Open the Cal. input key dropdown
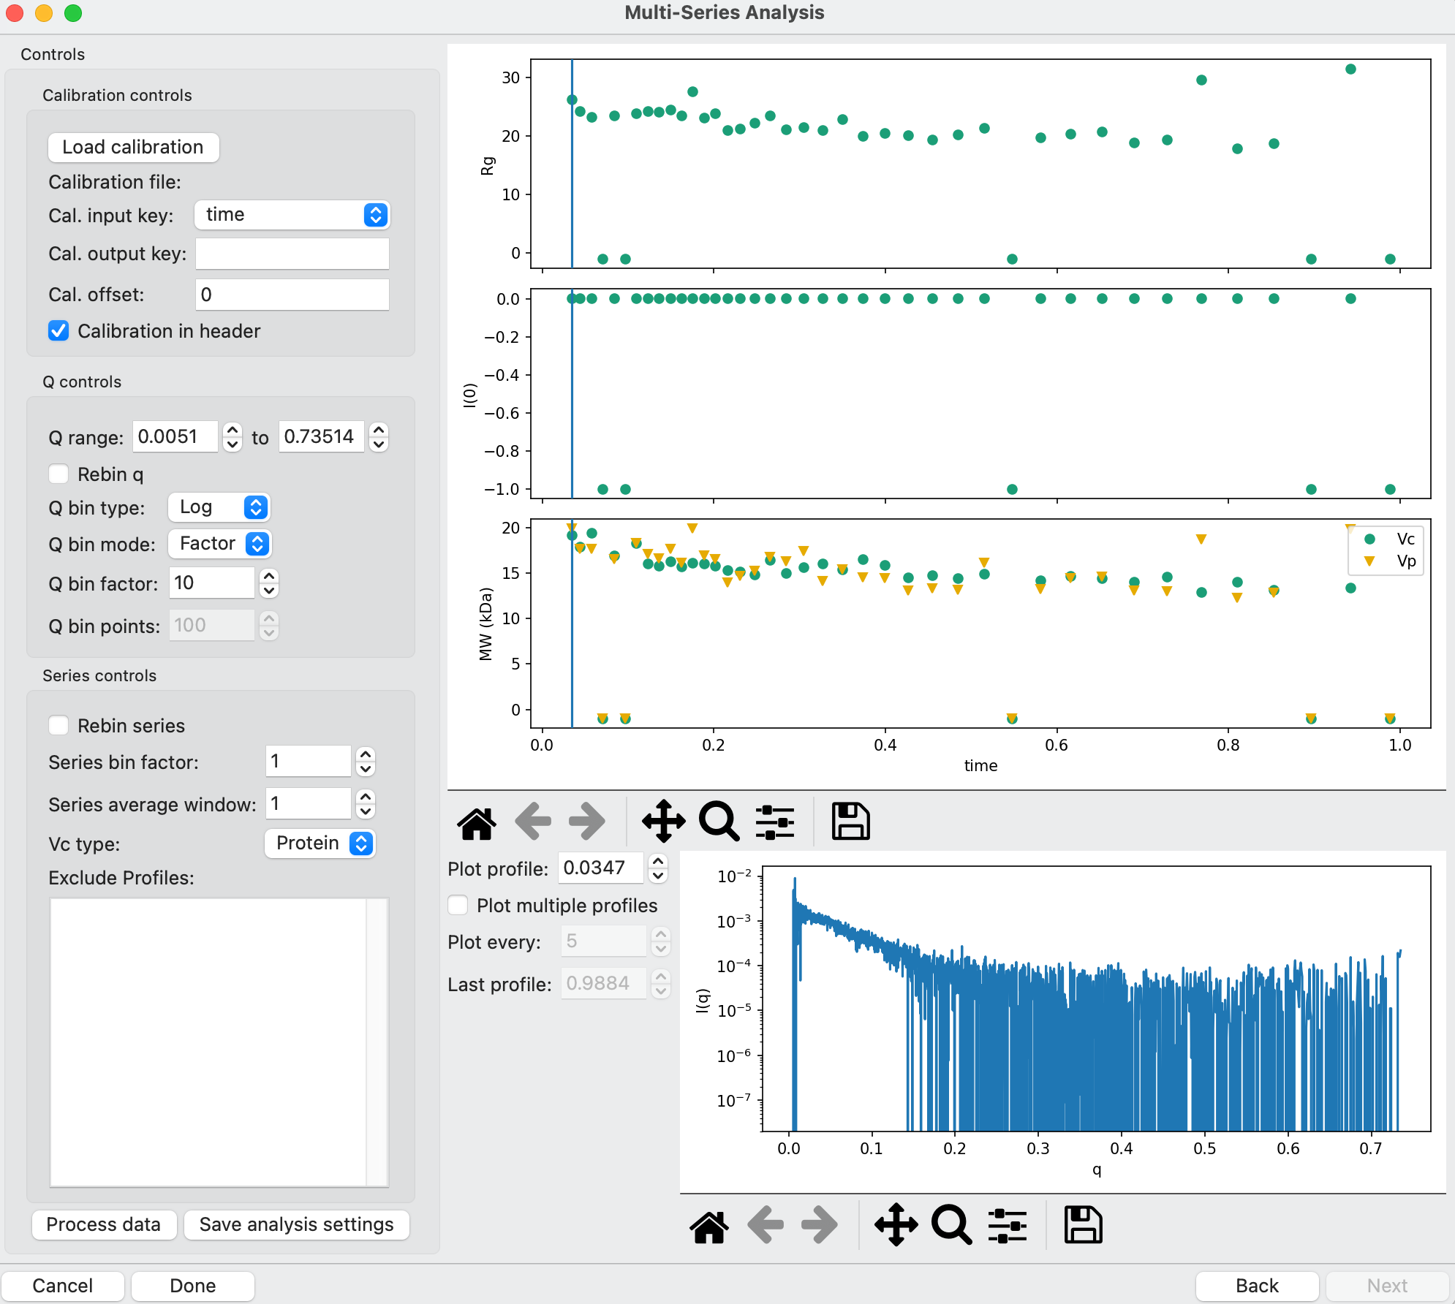The height and width of the screenshot is (1304, 1455). [x=292, y=215]
